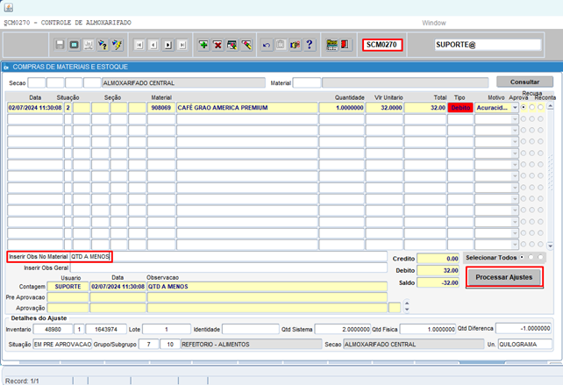The image size is (563, 385).
Task: Click the red Debito type cell
Action: tap(460, 108)
